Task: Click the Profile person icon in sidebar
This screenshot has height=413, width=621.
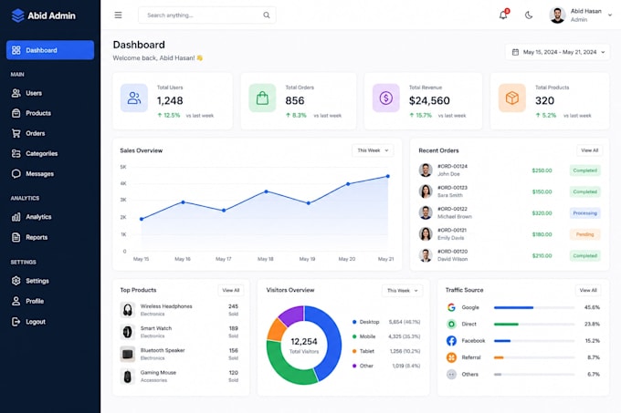Action: (16, 301)
